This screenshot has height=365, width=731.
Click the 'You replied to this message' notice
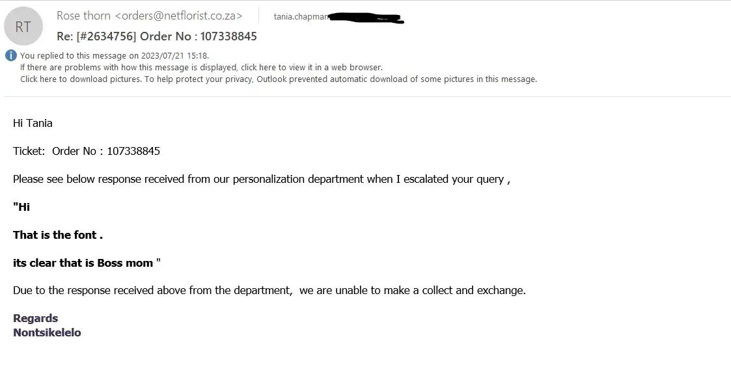tap(115, 55)
